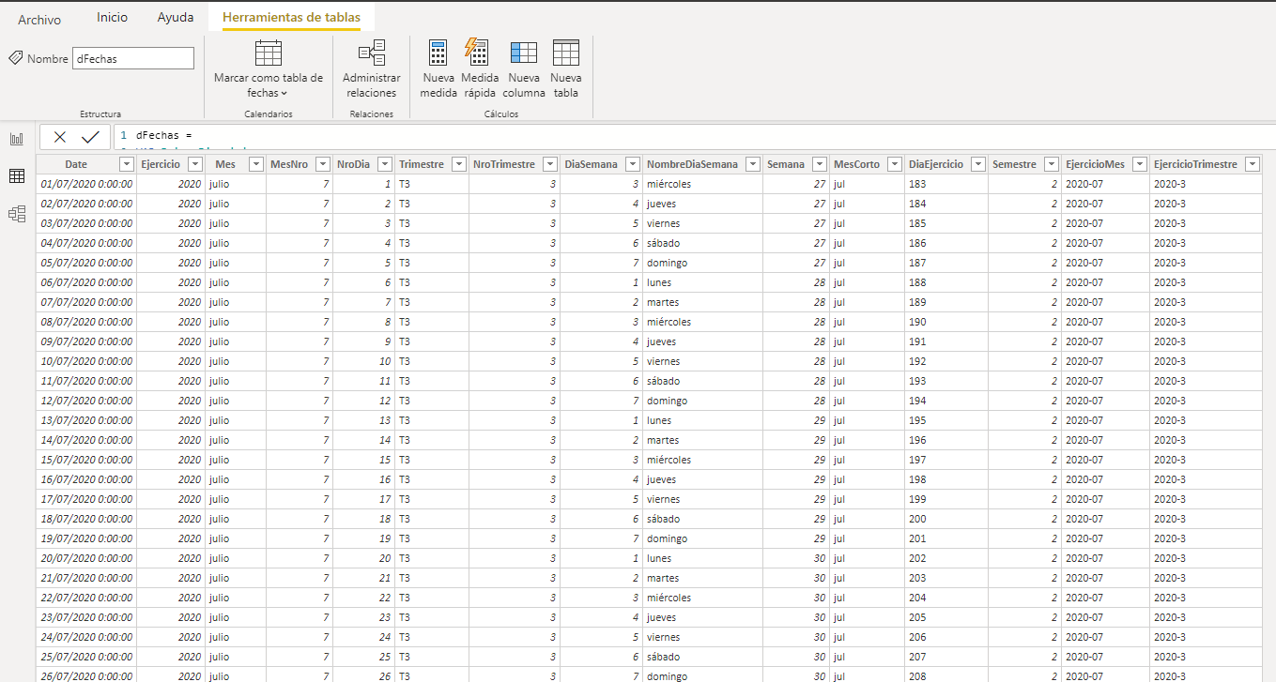
Task: Open the Mes column filter dropdown
Action: coord(255,164)
